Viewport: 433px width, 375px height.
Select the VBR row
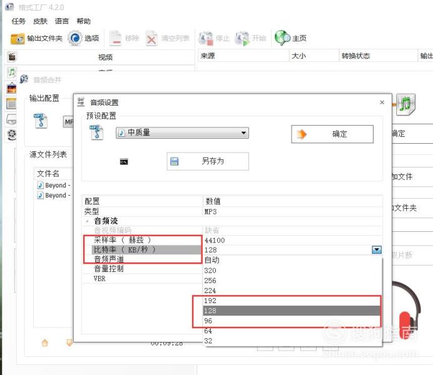point(143,279)
